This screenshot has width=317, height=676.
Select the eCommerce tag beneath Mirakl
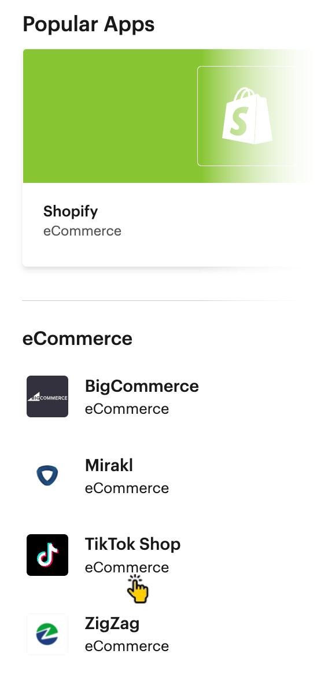127,488
